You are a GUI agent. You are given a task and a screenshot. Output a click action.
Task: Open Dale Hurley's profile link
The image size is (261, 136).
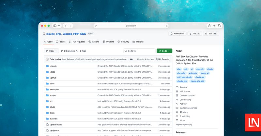tap(55, 59)
